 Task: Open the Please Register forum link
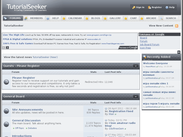tap(24, 78)
